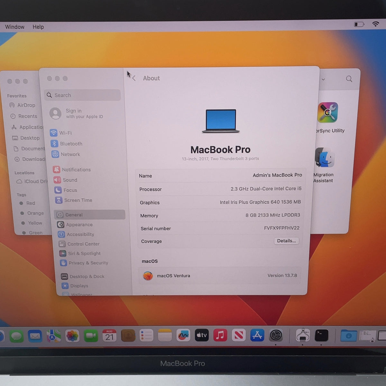Open Focus settings
The height and width of the screenshot is (386, 386).
(x=66, y=190)
